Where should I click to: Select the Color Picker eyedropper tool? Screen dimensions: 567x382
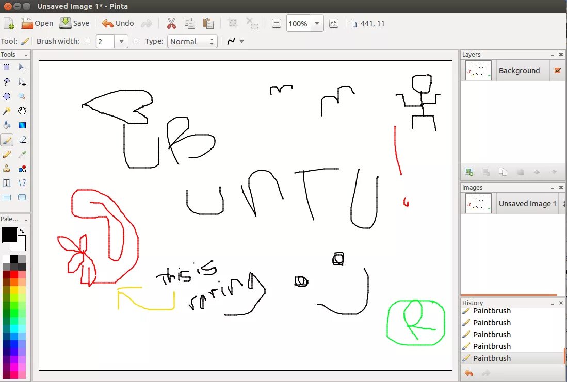pyautogui.click(x=22, y=154)
